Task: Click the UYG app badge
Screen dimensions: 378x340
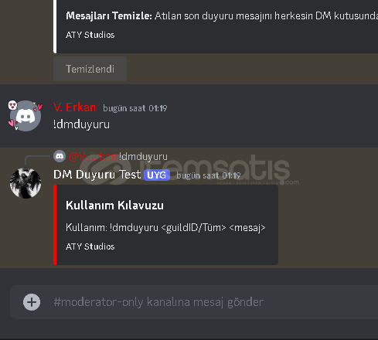Action: [x=157, y=175]
